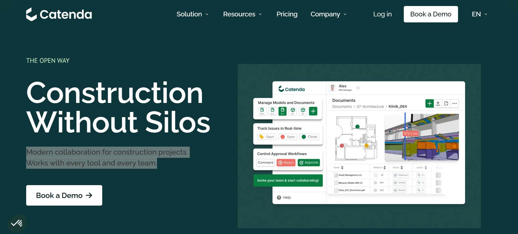Toggle the Open issue filter
This screenshot has width=518, height=234.
pos(288,137)
